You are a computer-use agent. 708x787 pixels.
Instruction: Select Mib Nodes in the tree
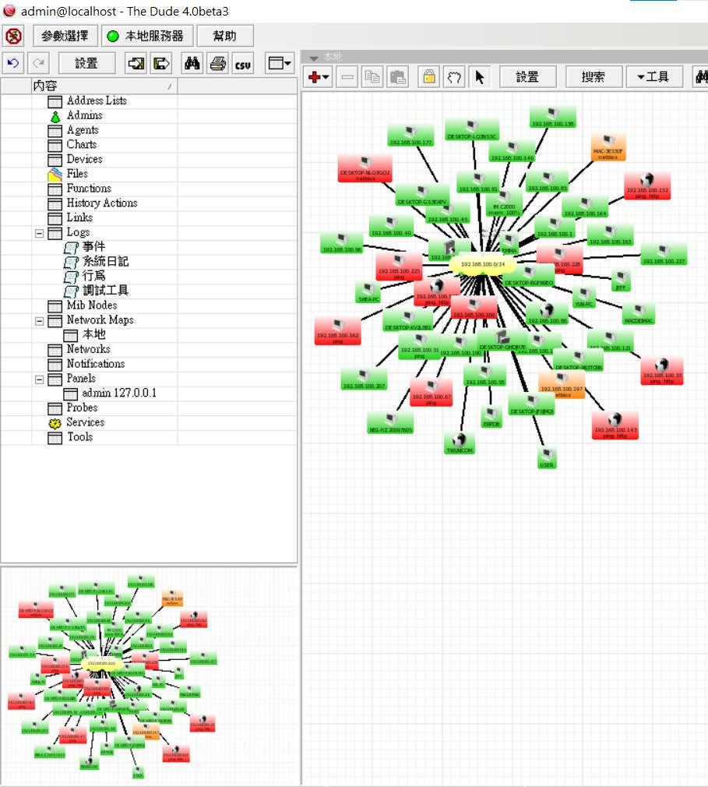92,305
